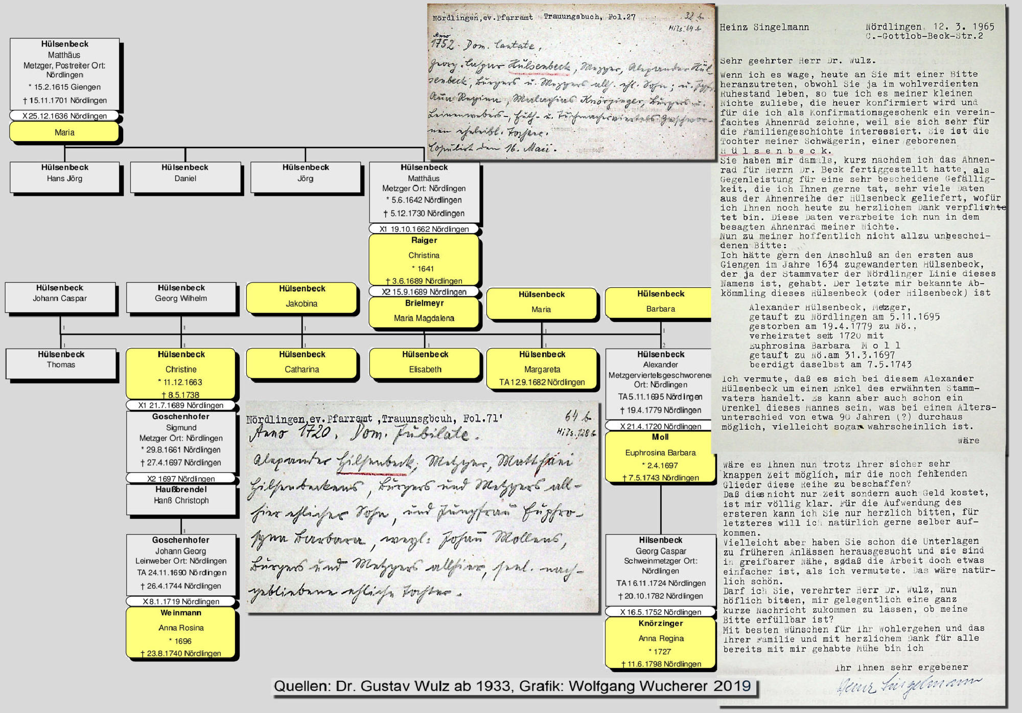Click the Christina Raiger box
This screenshot has width=1022, height=713.
[424, 260]
